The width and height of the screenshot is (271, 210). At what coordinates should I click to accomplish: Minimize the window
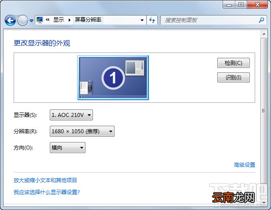229,5
